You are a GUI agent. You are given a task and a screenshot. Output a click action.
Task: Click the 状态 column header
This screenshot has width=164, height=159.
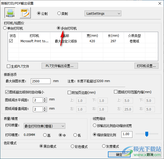(x=13, y=36)
